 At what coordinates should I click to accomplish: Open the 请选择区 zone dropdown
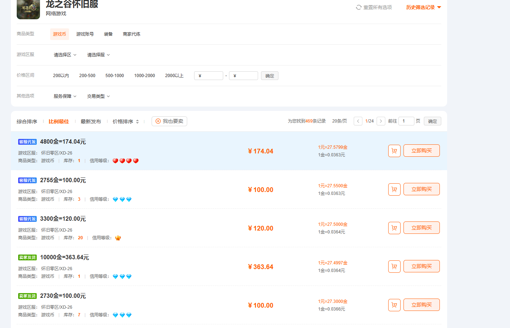pos(65,55)
